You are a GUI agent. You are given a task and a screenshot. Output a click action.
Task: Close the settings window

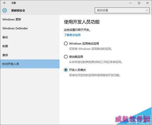(147, 3)
